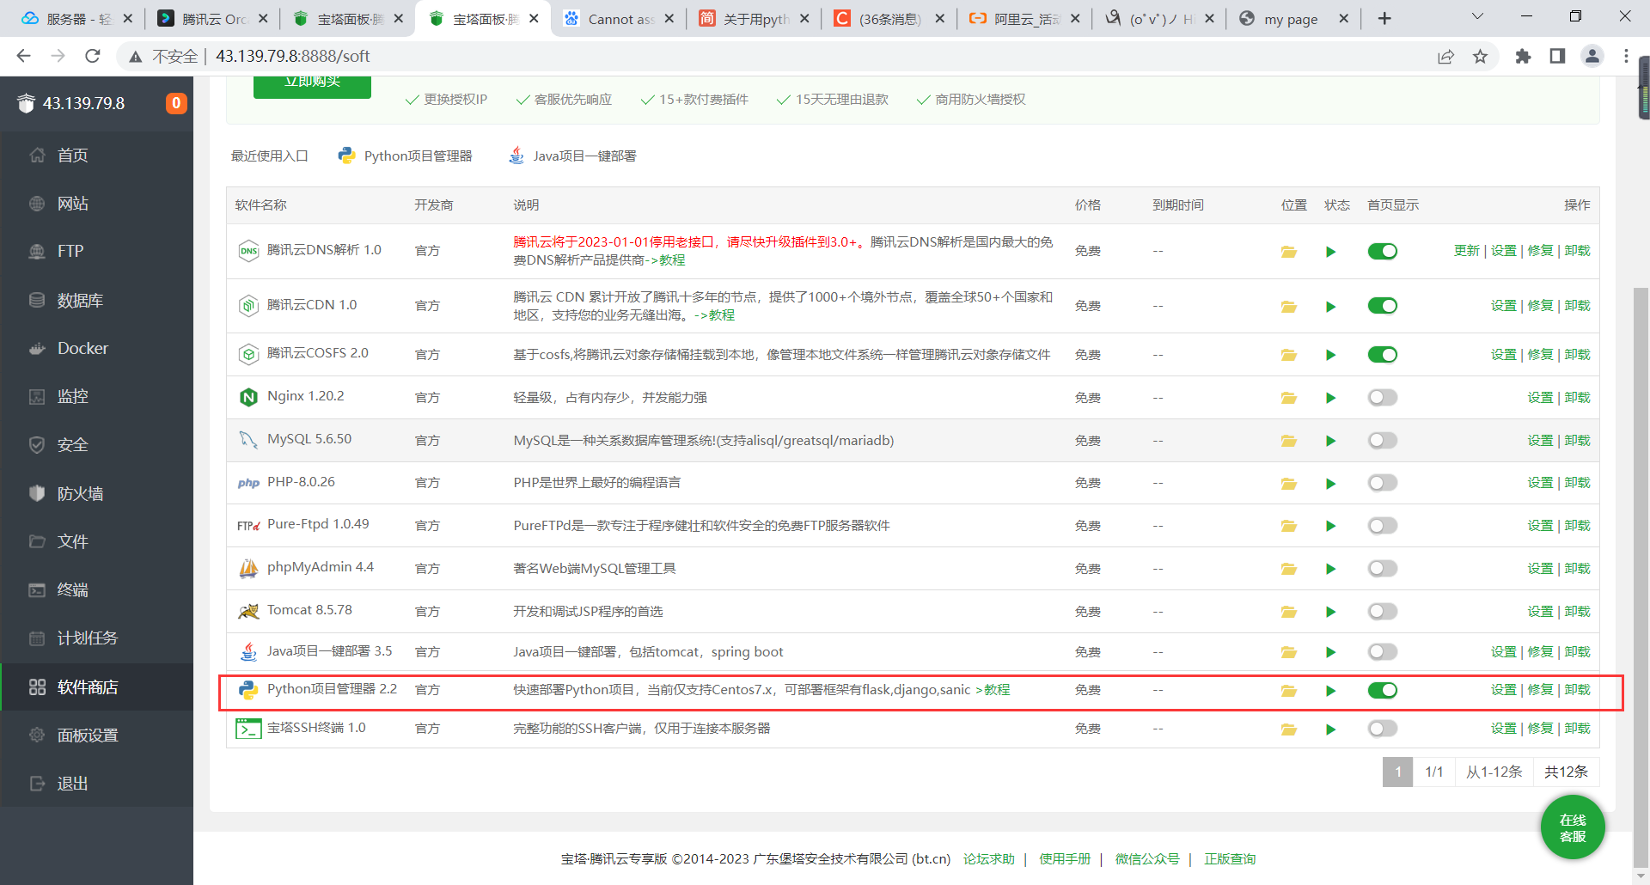Click status play icon for 腾讯云CDN
The image size is (1650, 885).
click(x=1330, y=307)
